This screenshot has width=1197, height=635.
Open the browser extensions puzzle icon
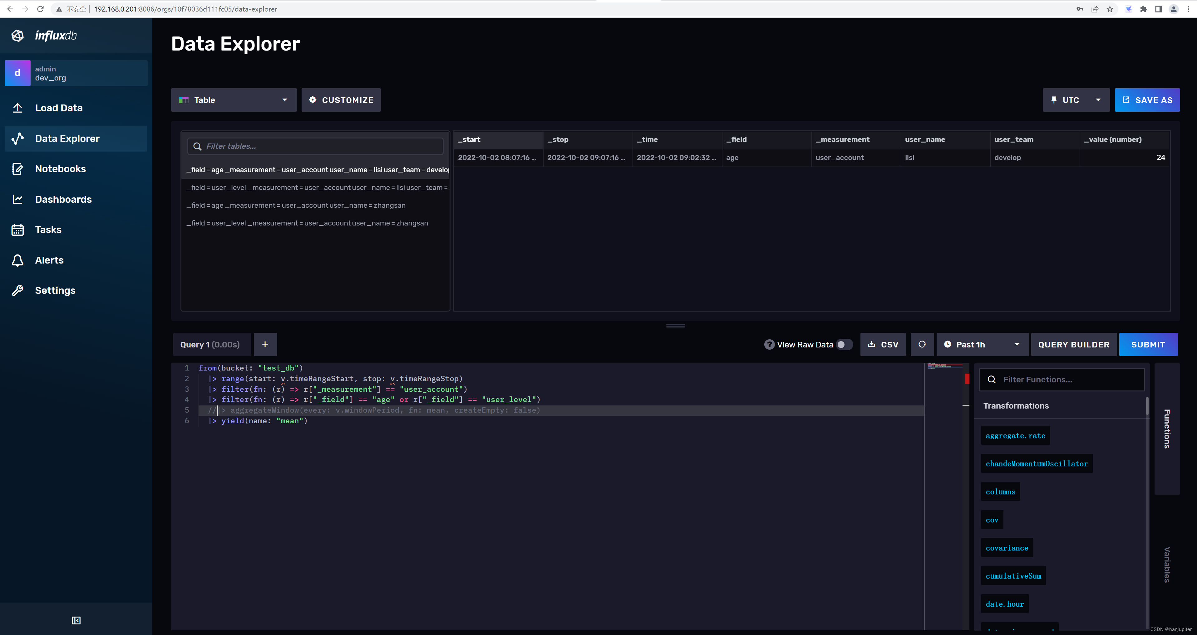click(1144, 9)
